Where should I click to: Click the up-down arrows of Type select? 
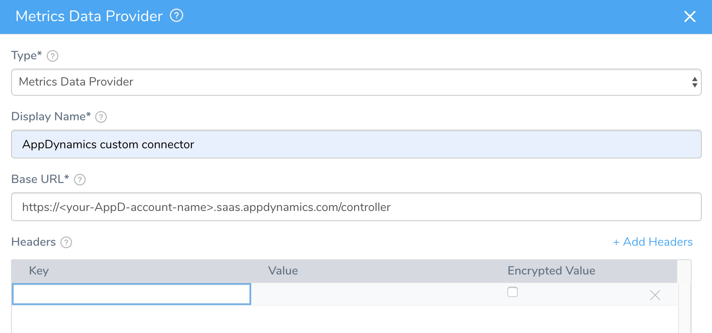pyautogui.click(x=695, y=82)
